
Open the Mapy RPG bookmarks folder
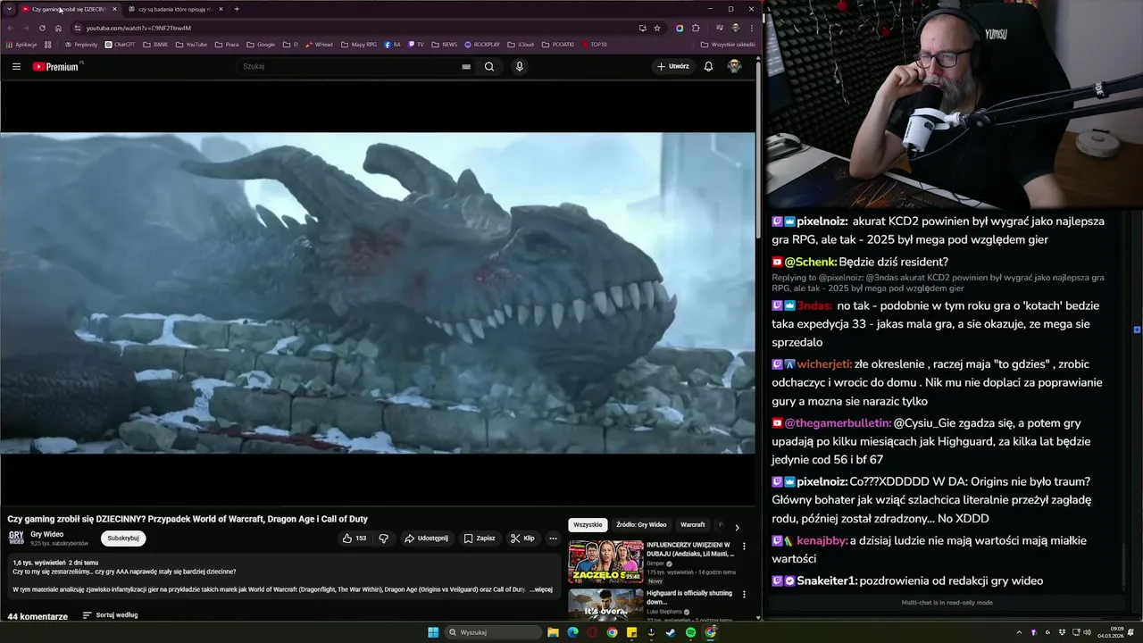point(358,45)
